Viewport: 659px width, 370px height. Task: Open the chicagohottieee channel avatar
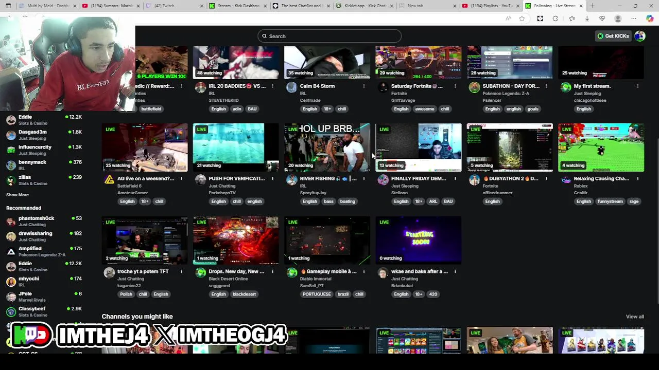(566, 87)
